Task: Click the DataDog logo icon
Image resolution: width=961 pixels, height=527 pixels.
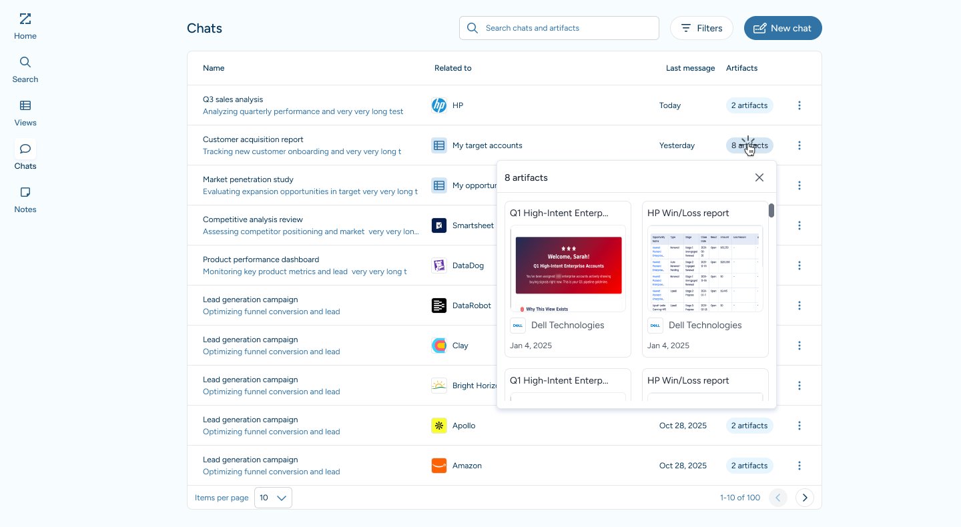Action: (439, 266)
